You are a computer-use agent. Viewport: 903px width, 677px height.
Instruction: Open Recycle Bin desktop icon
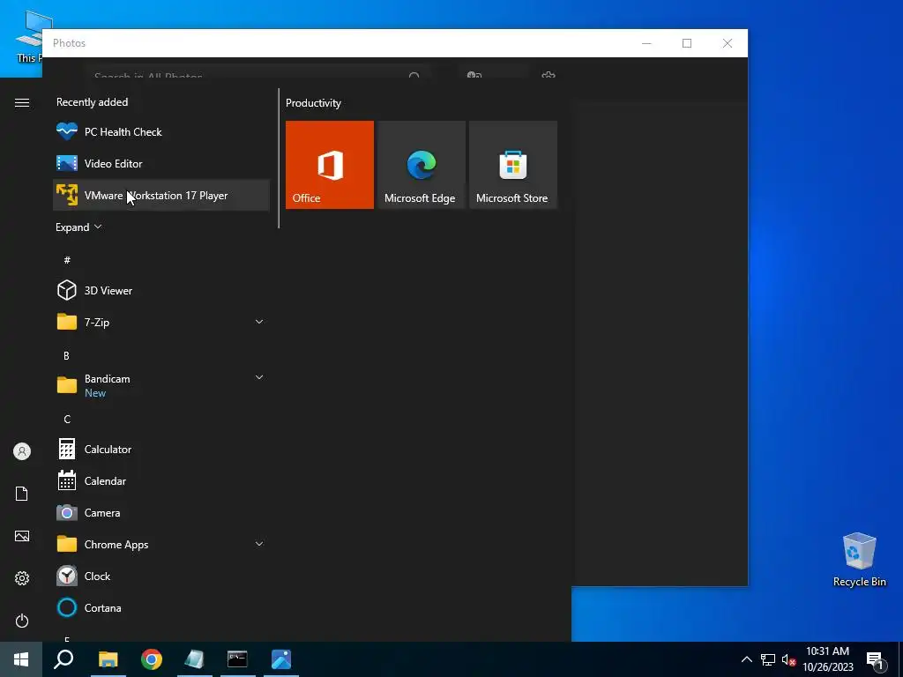pos(859,560)
